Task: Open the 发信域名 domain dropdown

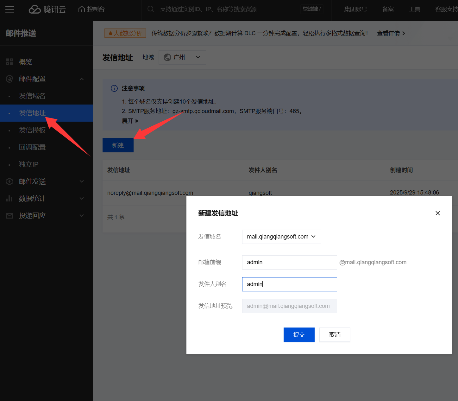Action: (x=281, y=237)
